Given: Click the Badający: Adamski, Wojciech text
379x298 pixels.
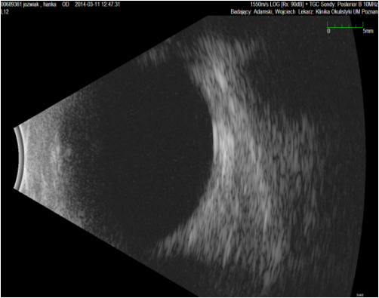Looking at the screenshot, I should [263, 12].
